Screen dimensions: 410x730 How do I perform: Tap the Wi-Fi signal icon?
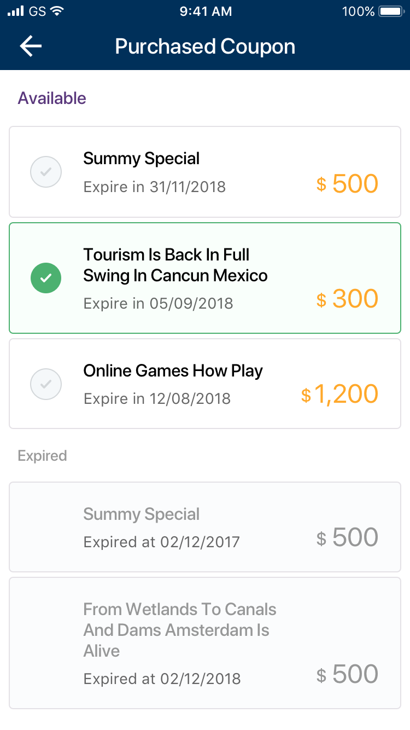pyautogui.click(x=56, y=11)
